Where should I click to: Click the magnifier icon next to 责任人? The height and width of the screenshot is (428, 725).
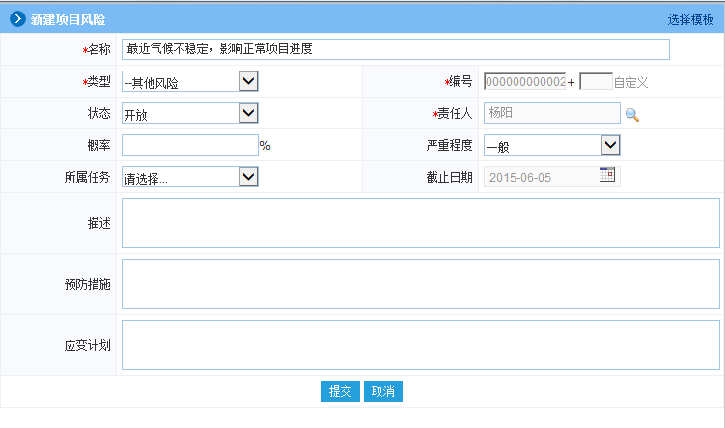[632, 115]
